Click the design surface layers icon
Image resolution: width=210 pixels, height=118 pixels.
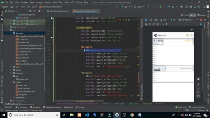click(146, 20)
